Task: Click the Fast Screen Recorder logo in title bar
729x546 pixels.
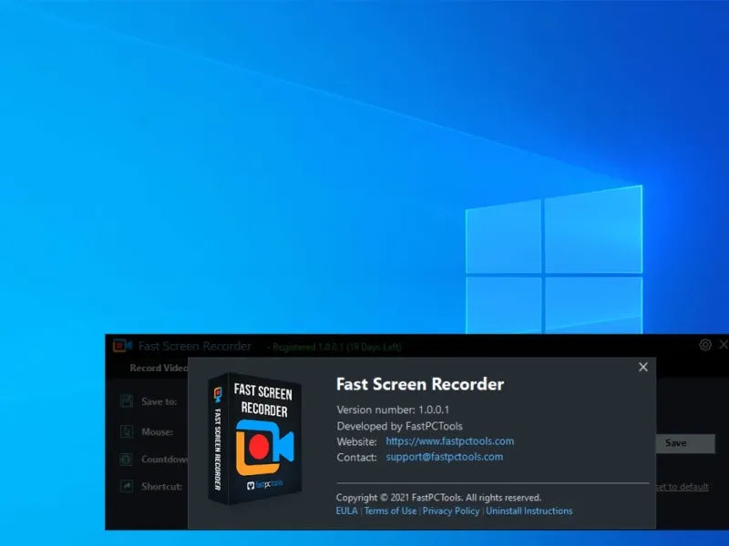Action: click(121, 346)
